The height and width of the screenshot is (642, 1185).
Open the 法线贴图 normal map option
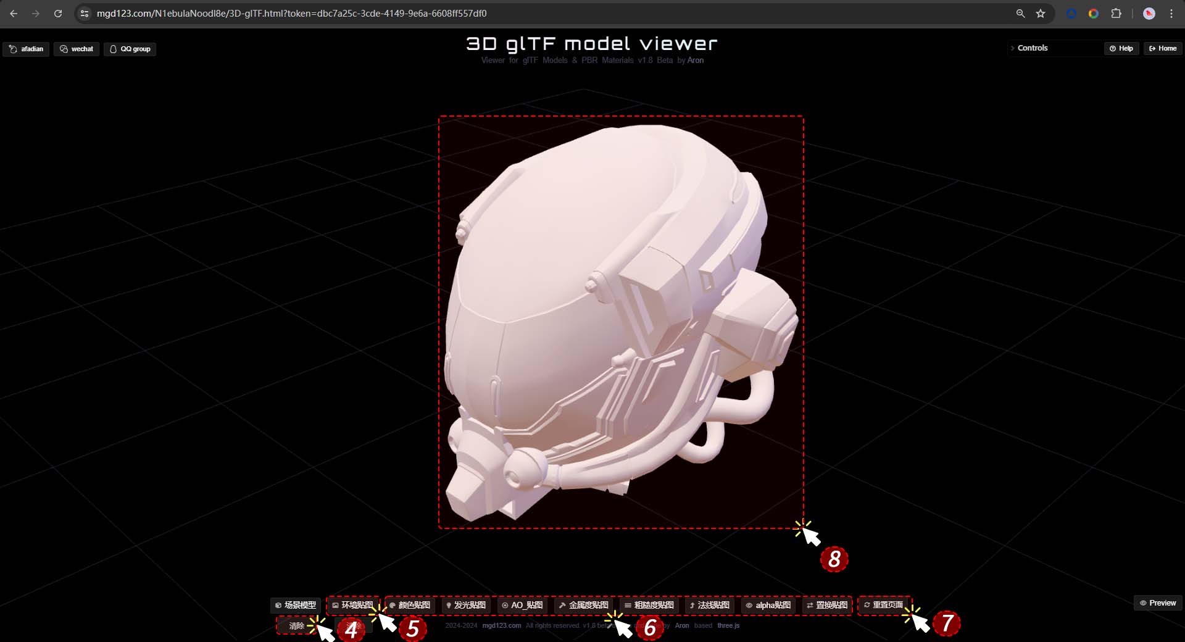click(x=709, y=605)
